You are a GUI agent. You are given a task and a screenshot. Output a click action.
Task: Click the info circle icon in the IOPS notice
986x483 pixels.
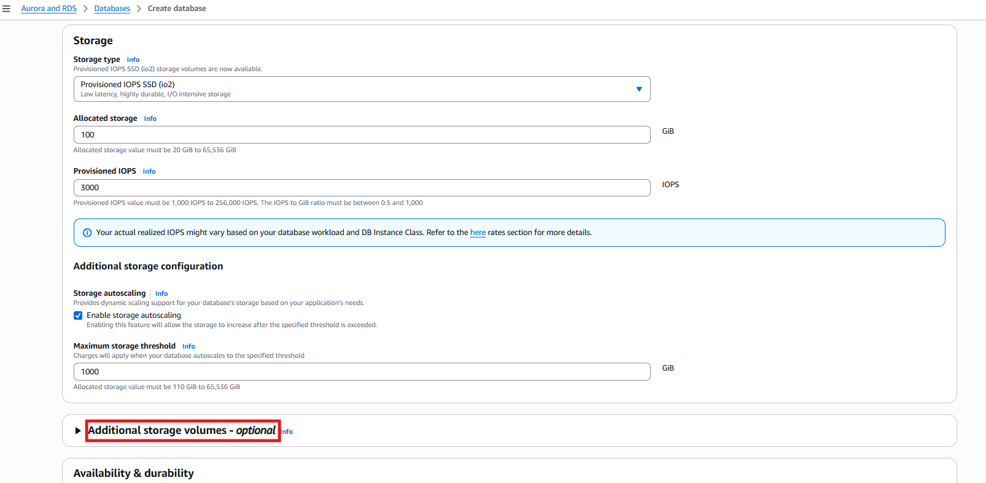tap(87, 233)
